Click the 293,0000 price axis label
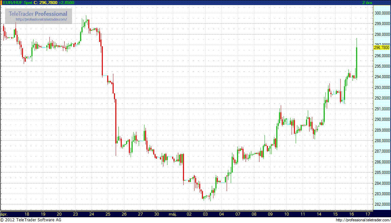Screen dimensions: 391x223 tap(382, 88)
